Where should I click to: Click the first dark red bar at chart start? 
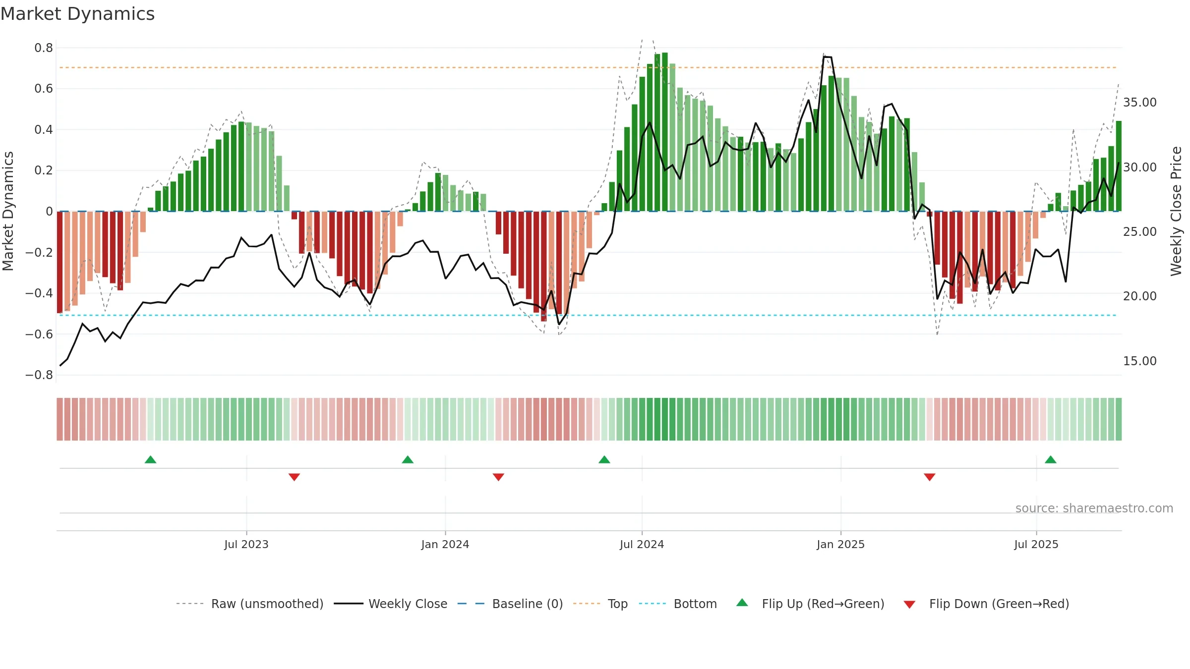click(59, 262)
